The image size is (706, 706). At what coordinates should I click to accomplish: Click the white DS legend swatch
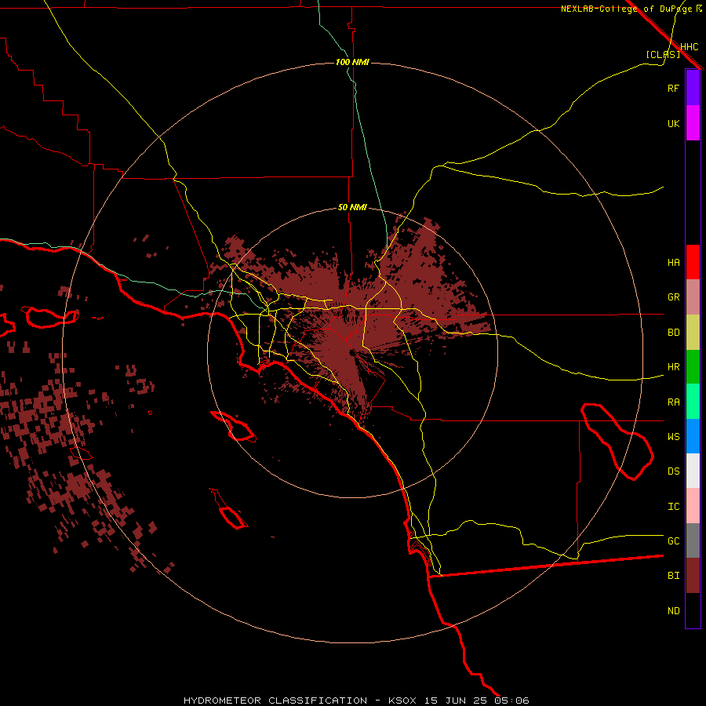tap(693, 471)
